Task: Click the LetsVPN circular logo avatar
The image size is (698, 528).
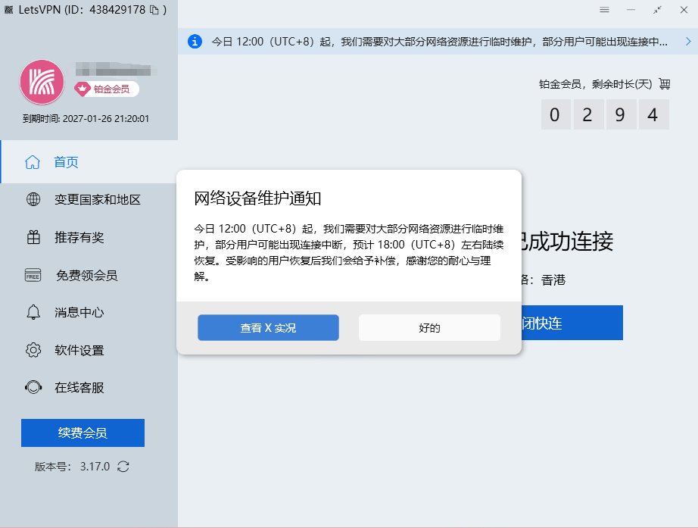Action: pyautogui.click(x=42, y=82)
